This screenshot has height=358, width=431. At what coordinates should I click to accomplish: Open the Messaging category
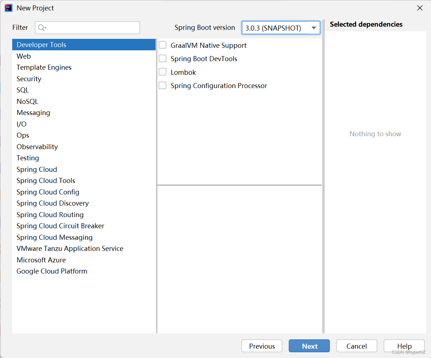point(84,113)
